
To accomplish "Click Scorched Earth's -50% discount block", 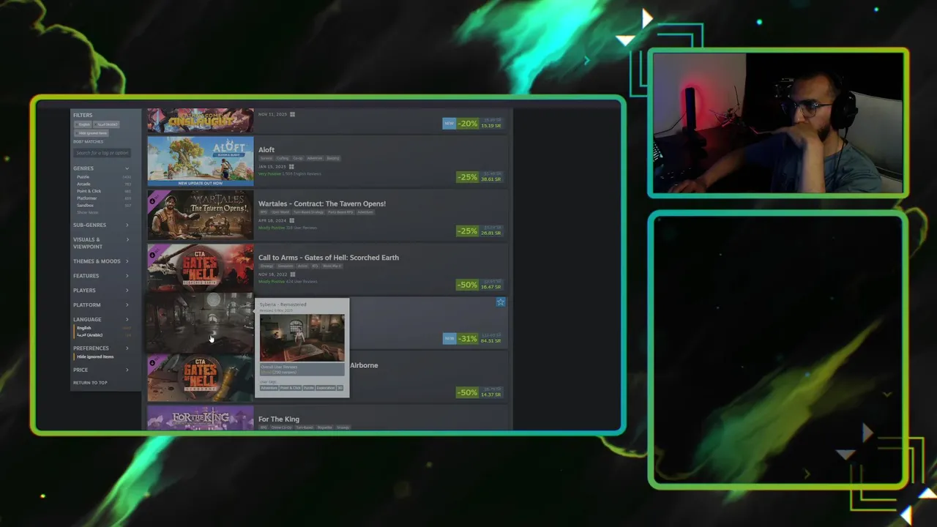I will click(479, 285).
